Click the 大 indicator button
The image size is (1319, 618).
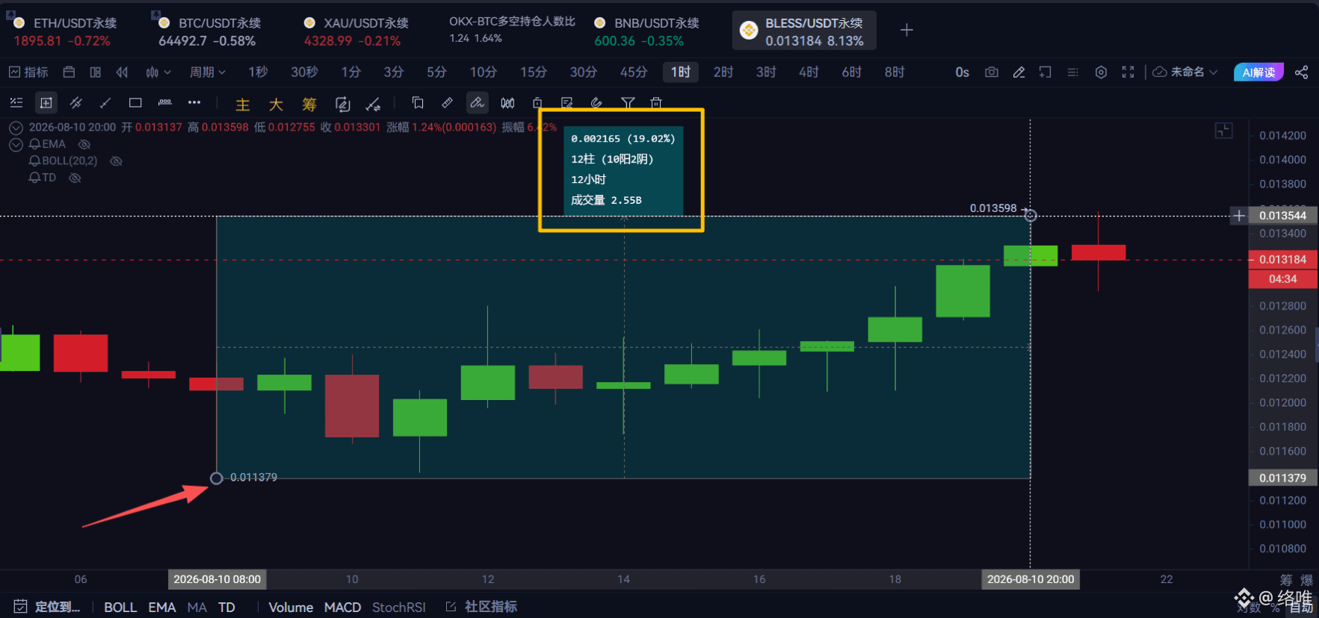pos(276,104)
